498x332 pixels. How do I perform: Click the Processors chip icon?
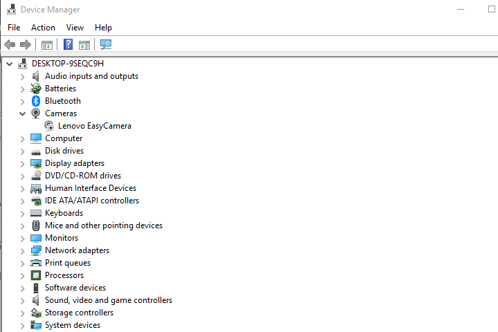(x=36, y=275)
